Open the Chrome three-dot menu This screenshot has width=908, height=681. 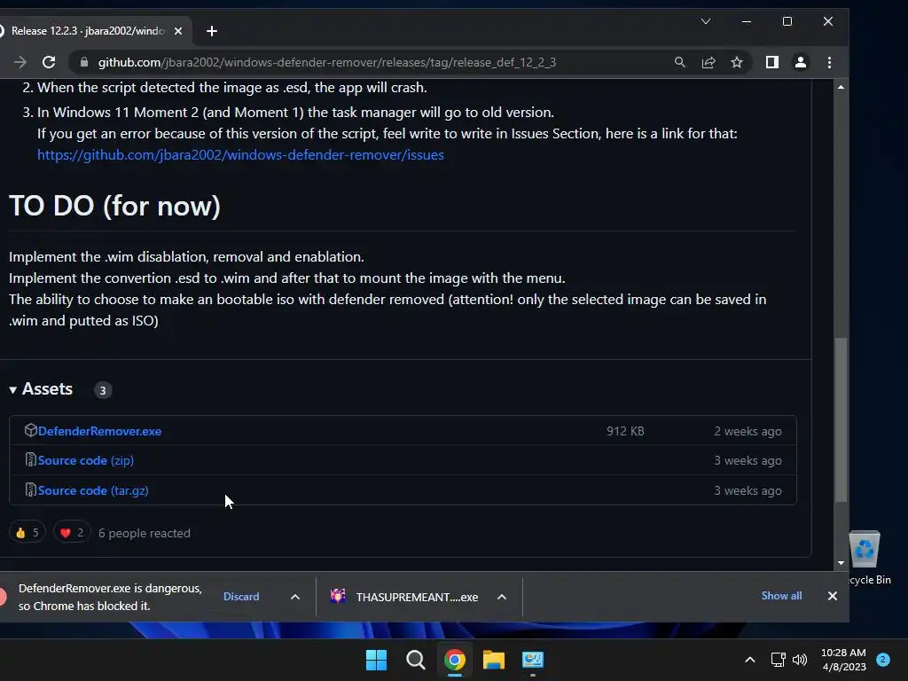point(829,62)
